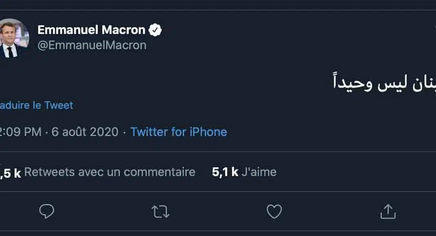The image size is (436, 236).
Task: Click the 5,1 k likes count
Action: [225, 172]
